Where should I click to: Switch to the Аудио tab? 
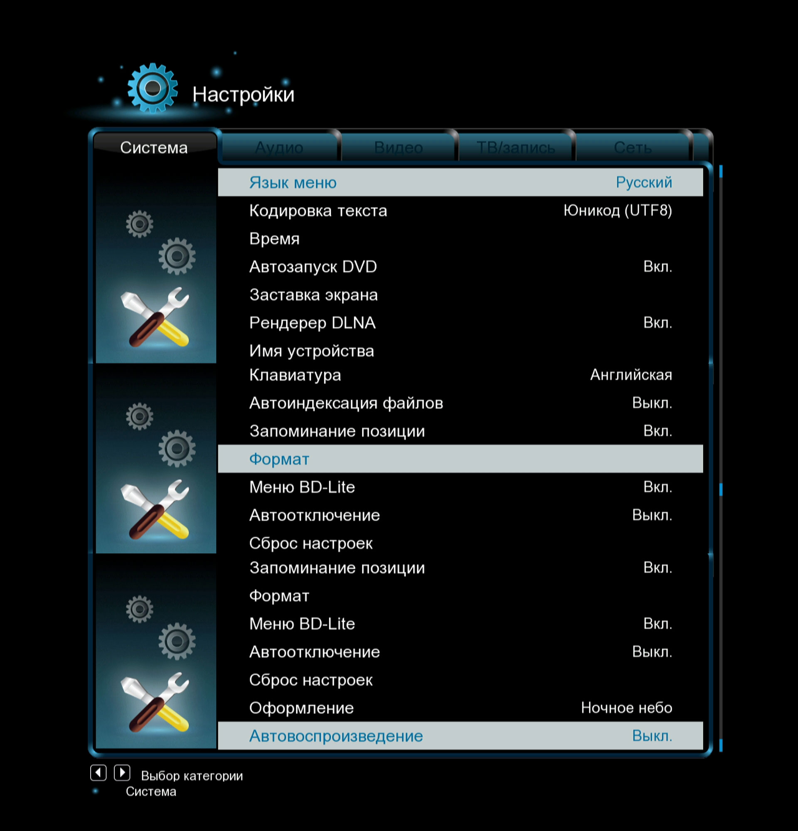[279, 148]
